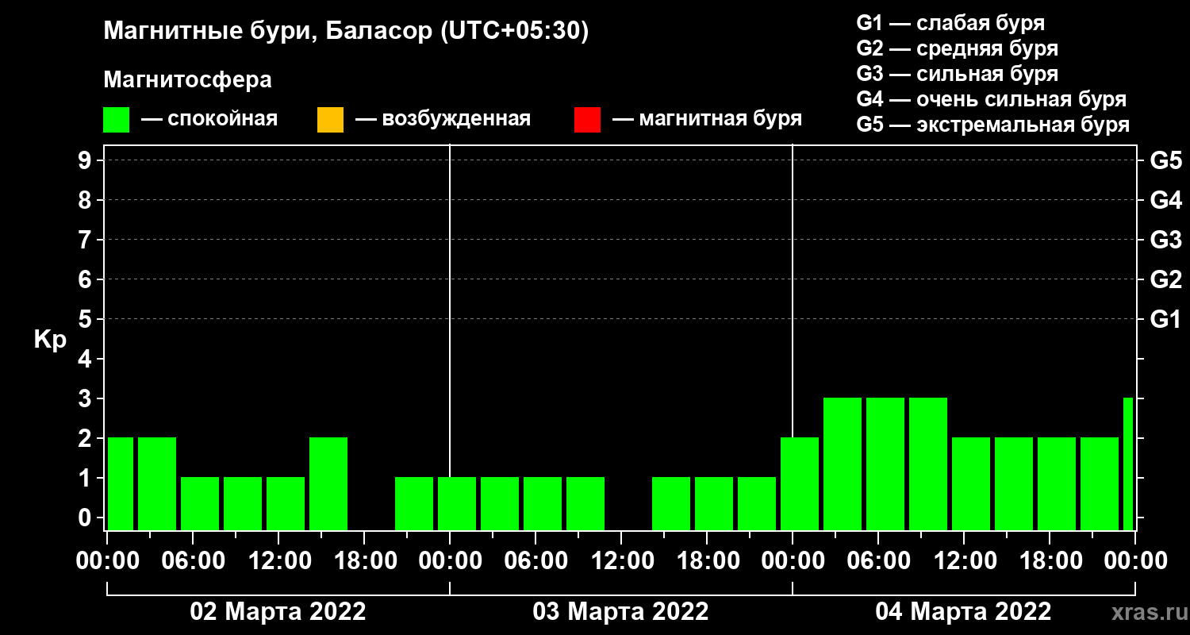1190x635 pixels.
Task: Click the Kp 3 bar spanning 06:00 on 04 Марта
Action: (885, 464)
